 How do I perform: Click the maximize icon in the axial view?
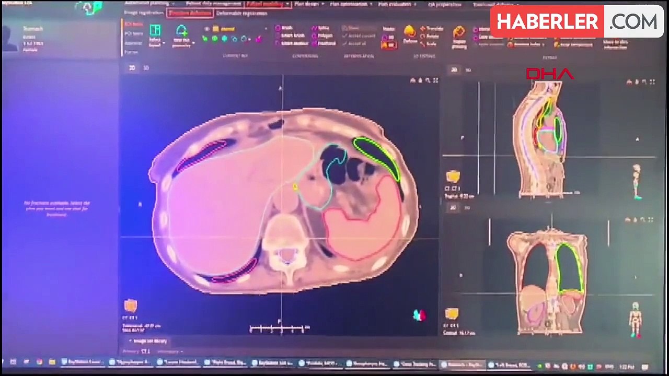(435, 80)
